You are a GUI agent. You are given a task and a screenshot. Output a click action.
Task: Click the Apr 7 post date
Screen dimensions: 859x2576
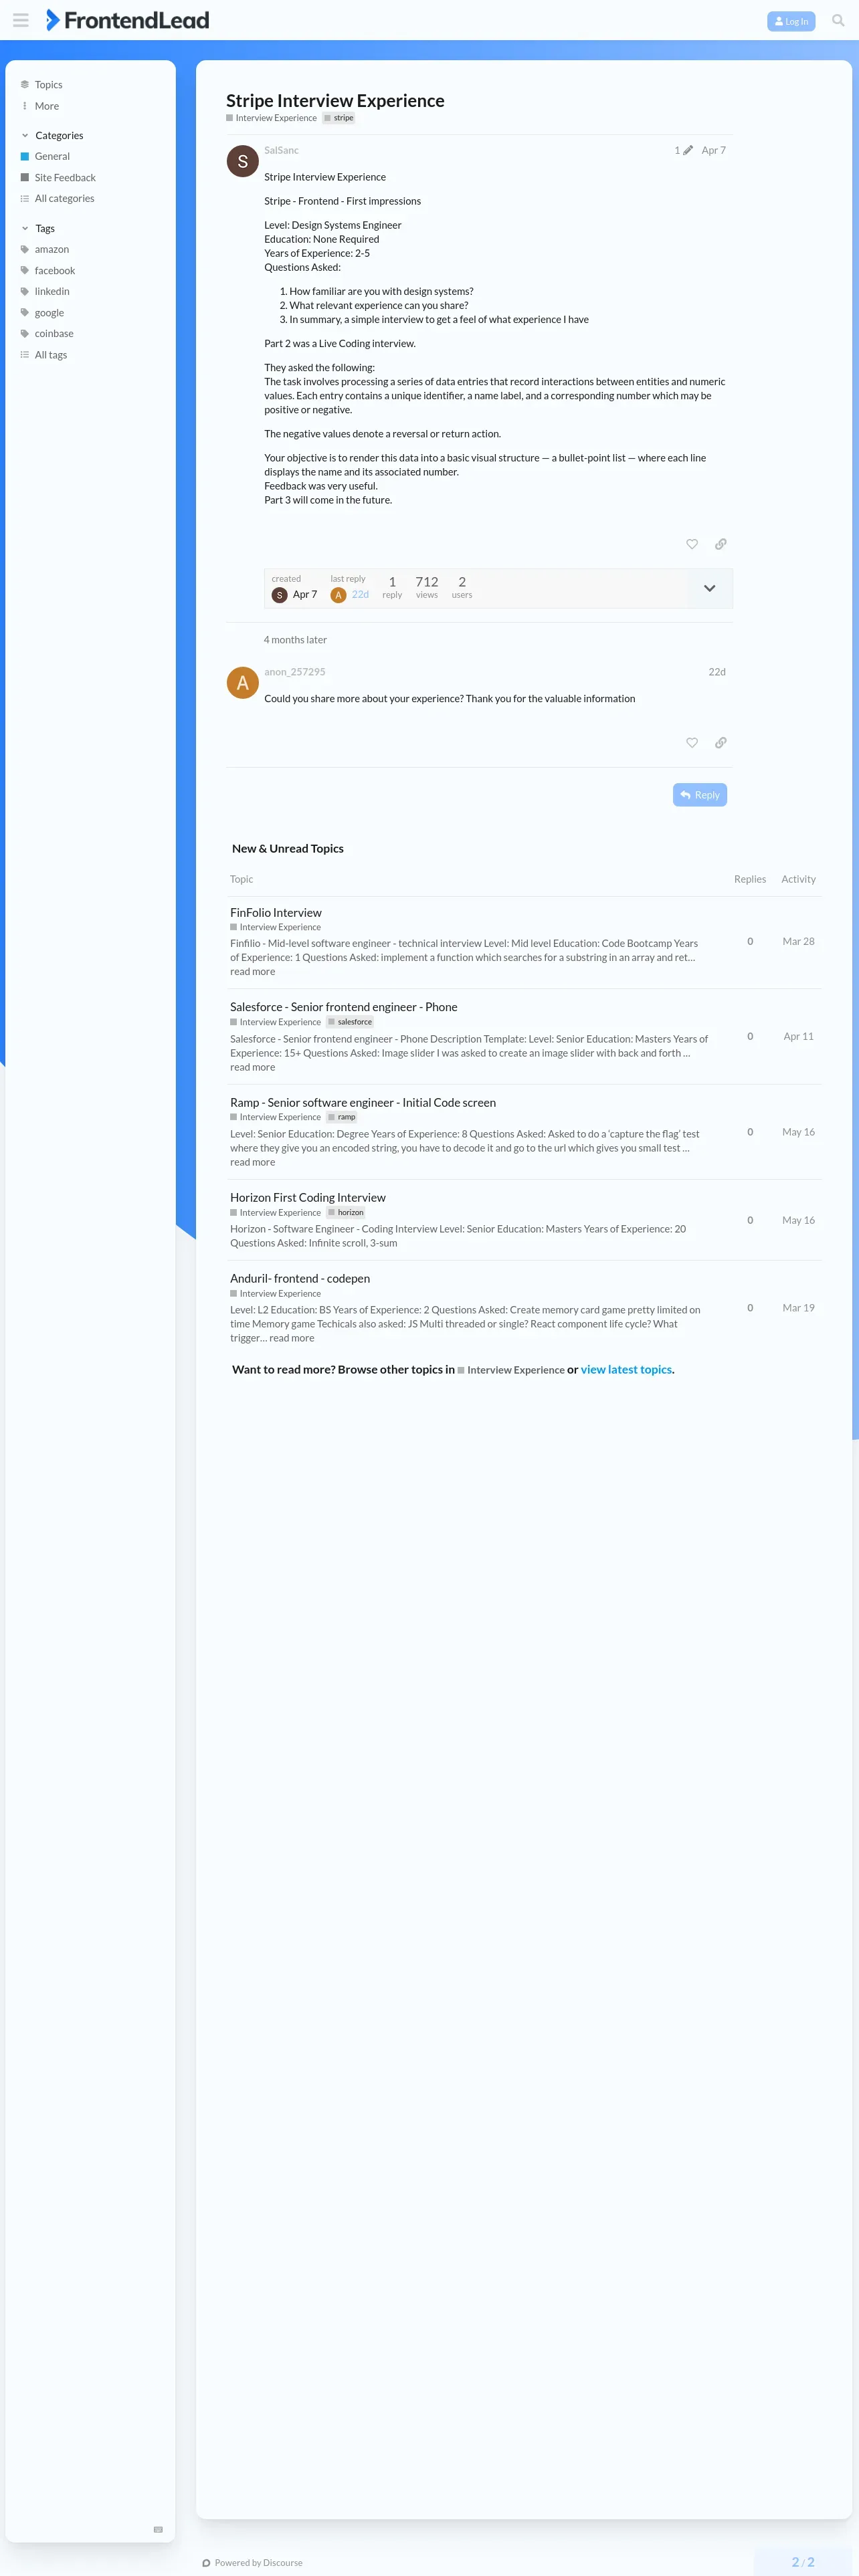pos(713,150)
